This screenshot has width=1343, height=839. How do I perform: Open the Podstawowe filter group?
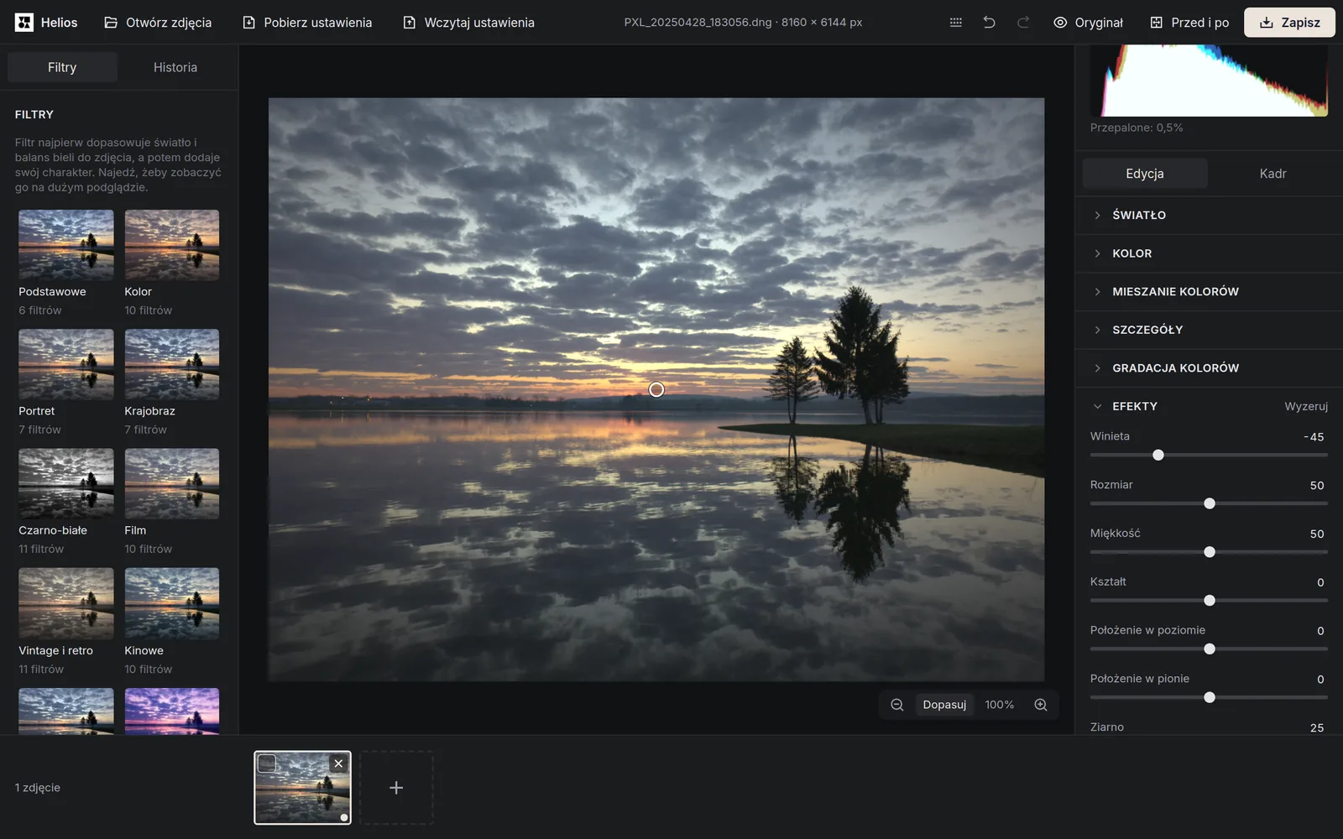tap(66, 263)
